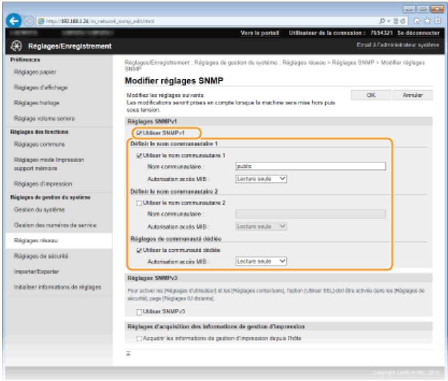Screen dimensions: 448x381
Task: Open MIB access dropdown for dedicated community
Action: [x=261, y=261]
